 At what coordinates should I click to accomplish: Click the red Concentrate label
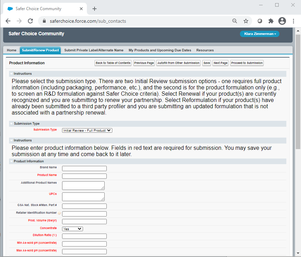48,228
